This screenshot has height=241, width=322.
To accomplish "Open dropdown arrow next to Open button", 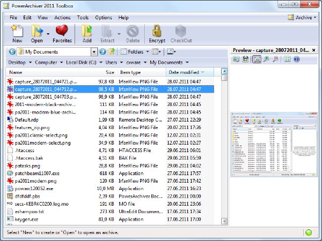I will point(48,34).
